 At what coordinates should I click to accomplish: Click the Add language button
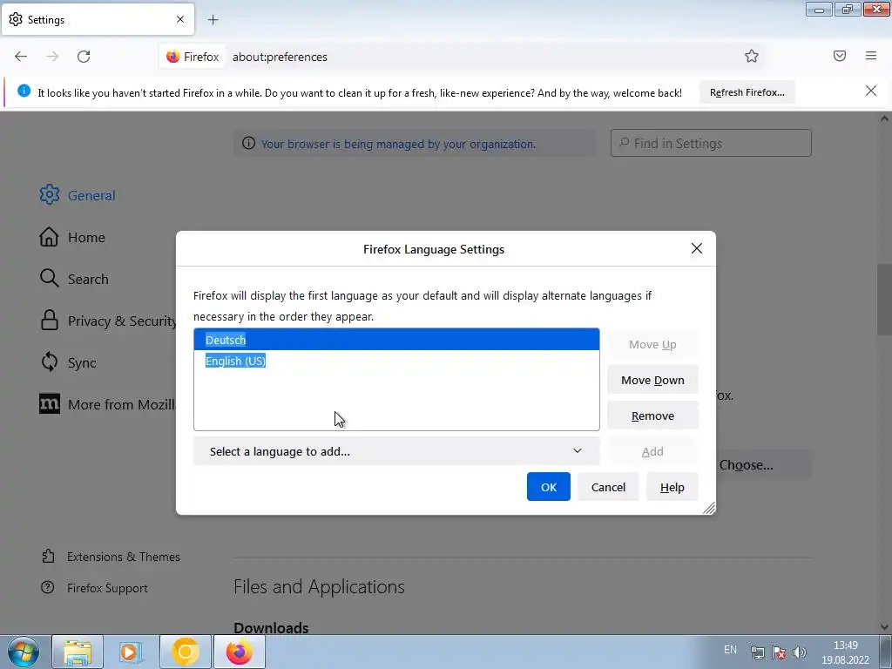point(652,451)
